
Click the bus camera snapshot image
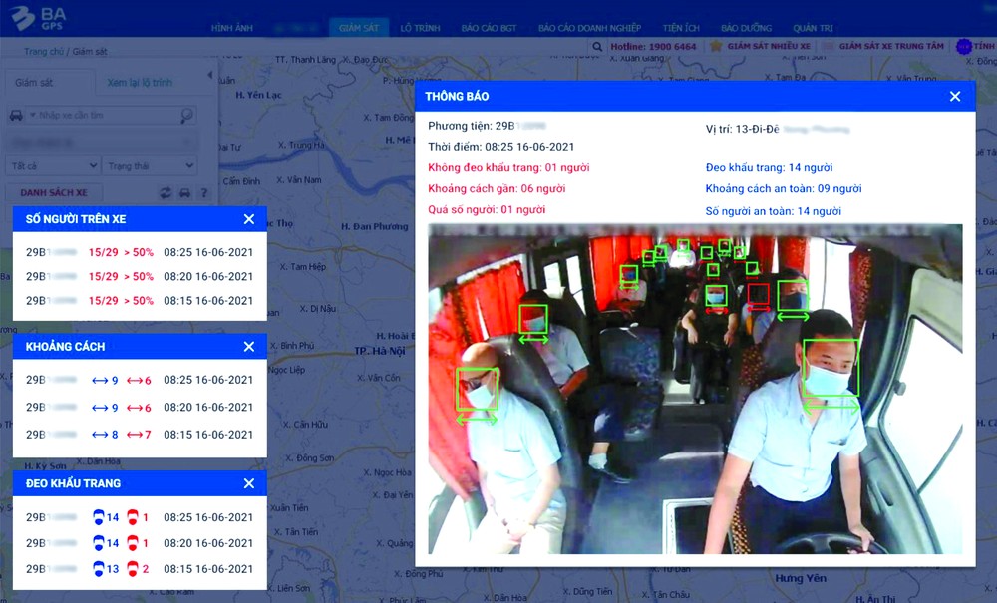(695, 389)
